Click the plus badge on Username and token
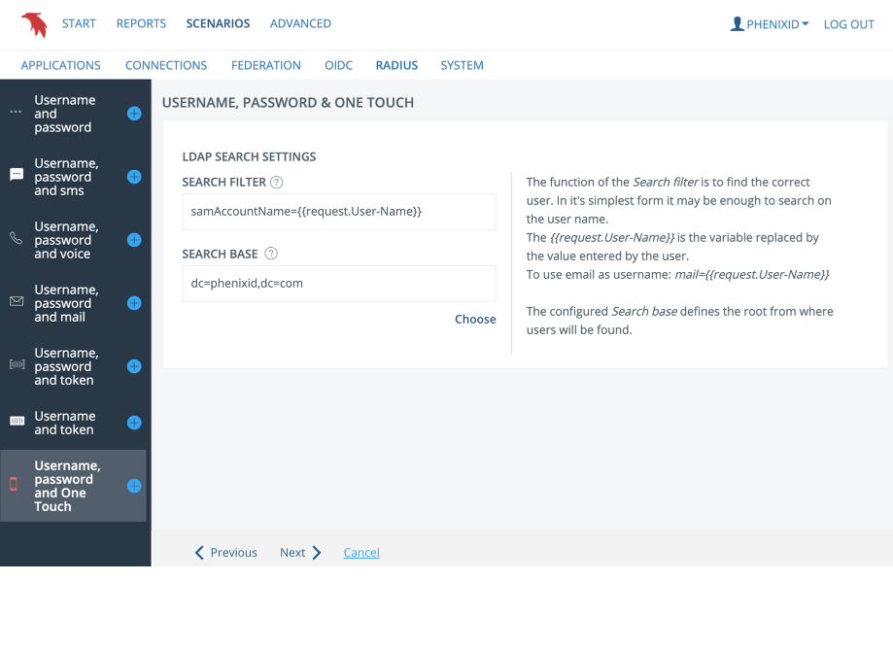The height and width of the screenshot is (650, 893). point(133,423)
